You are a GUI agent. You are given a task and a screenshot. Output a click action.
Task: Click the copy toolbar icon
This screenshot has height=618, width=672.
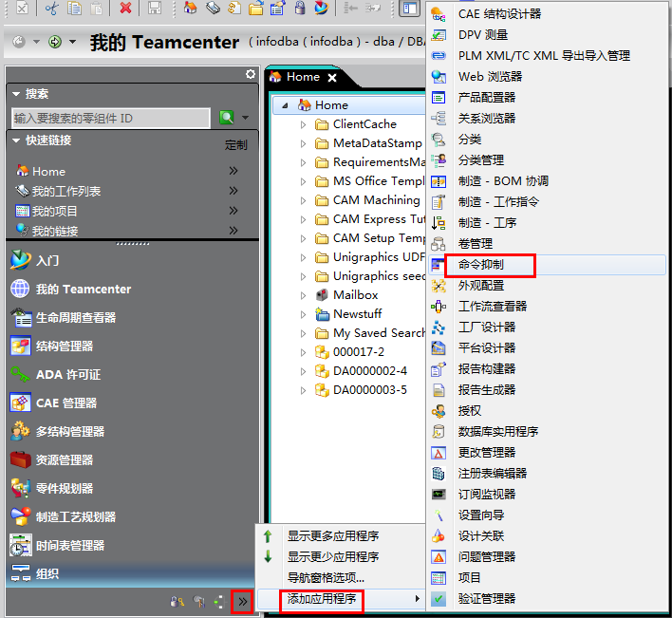75,8
